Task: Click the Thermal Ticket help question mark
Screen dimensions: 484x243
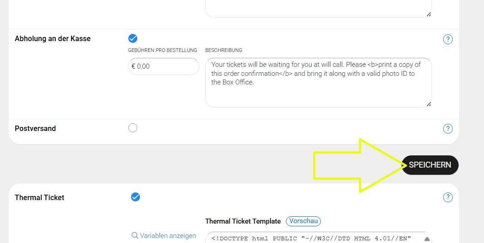Action: [448, 197]
